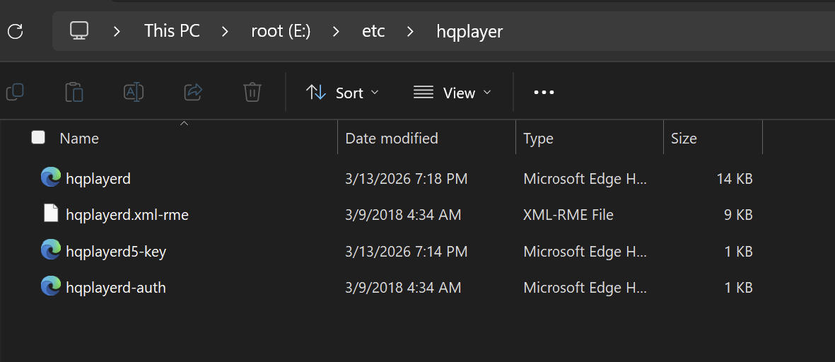Open the See more ellipsis menu
Screen dimensions: 835x362
click(544, 93)
